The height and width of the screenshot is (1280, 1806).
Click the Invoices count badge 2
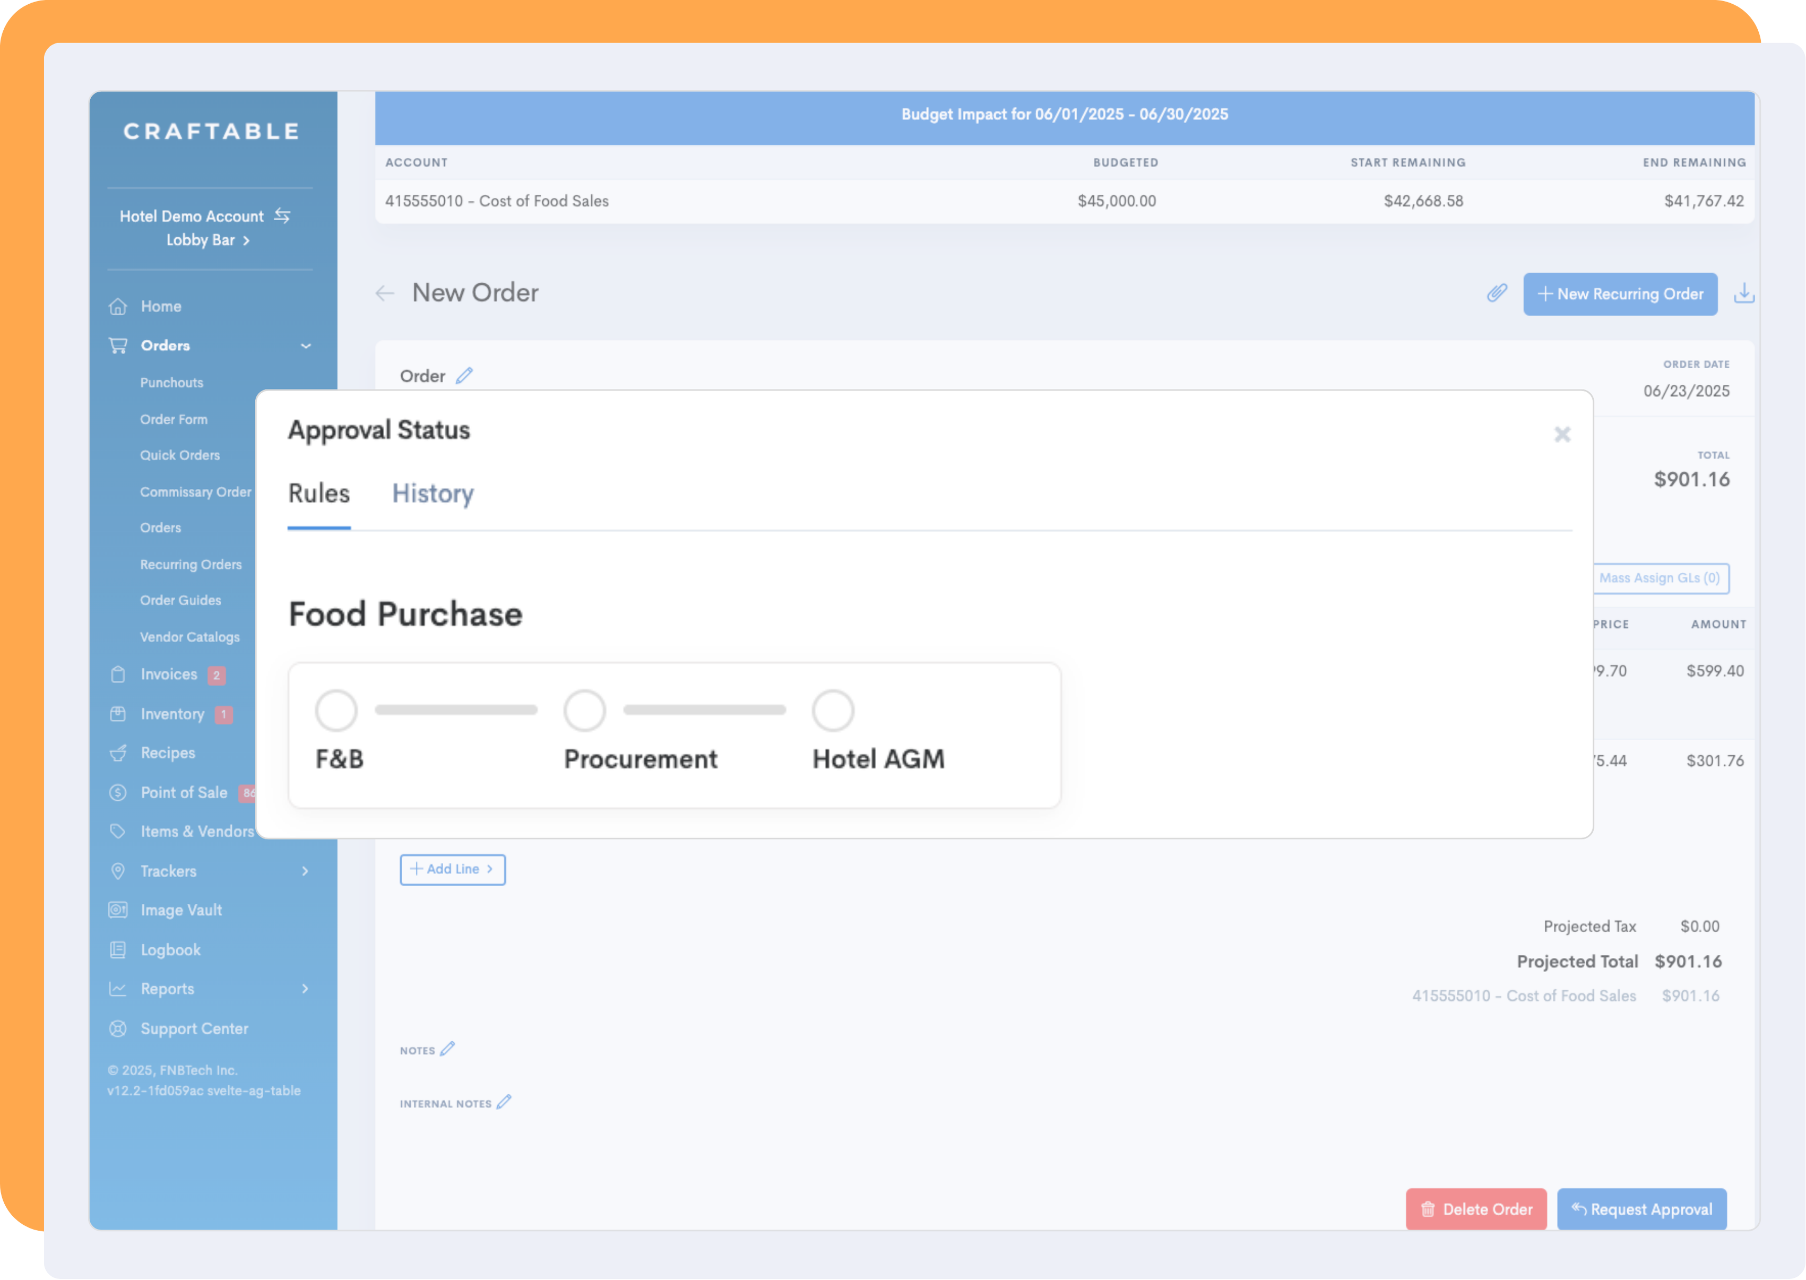[216, 674]
